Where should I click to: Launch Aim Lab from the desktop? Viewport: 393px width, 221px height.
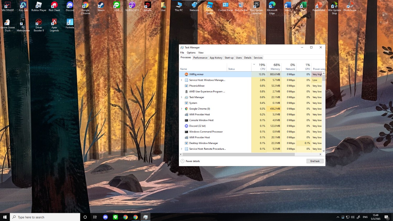pyautogui.click(x=23, y=7)
